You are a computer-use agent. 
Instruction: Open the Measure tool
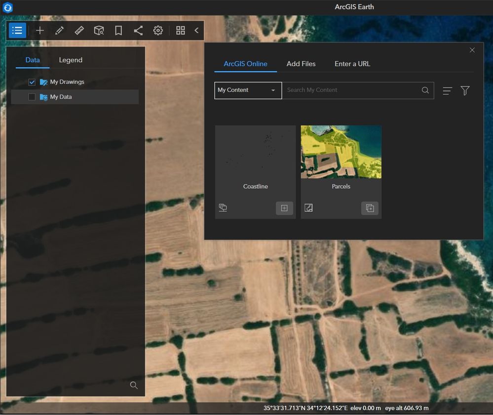point(79,30)
